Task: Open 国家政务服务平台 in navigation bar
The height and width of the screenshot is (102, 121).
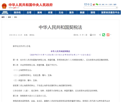Action: point(110,13)
